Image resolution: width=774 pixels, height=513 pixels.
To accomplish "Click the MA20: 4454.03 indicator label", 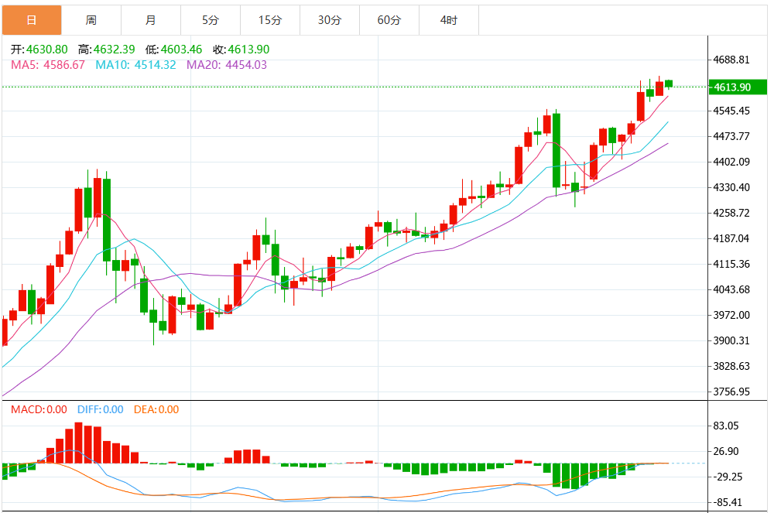I will [x=227, y=65].
